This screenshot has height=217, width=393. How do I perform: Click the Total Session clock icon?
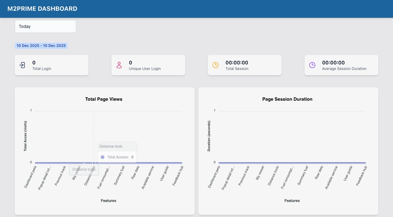[x=216, y=65]
